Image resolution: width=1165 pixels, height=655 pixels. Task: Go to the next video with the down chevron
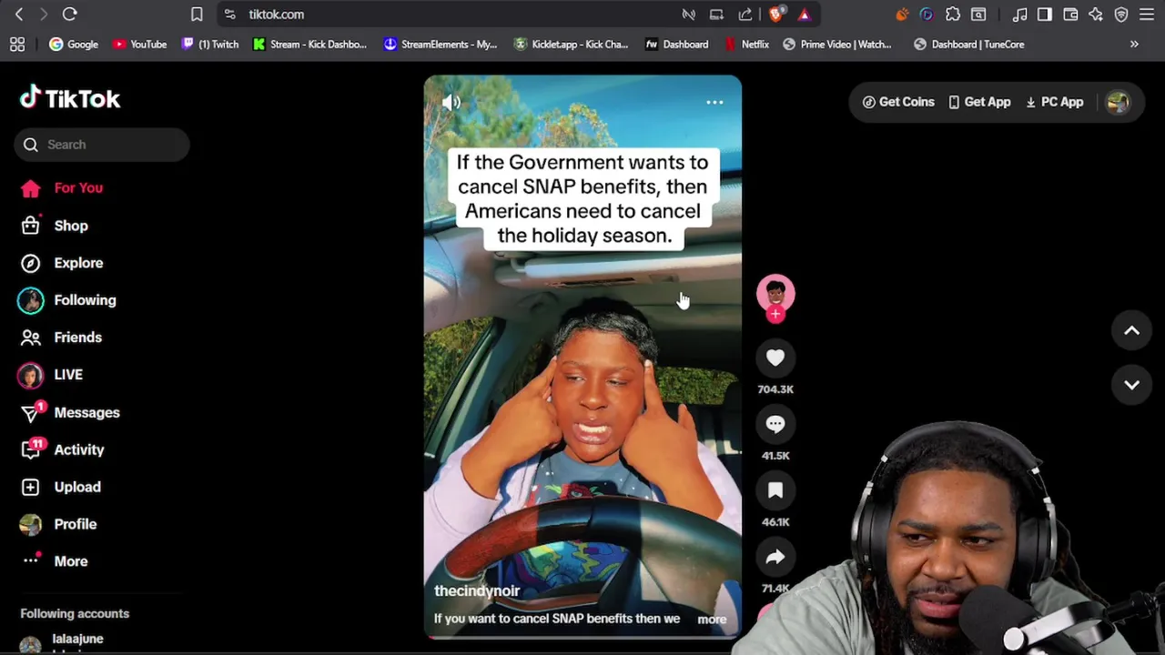click(1131, 385)
